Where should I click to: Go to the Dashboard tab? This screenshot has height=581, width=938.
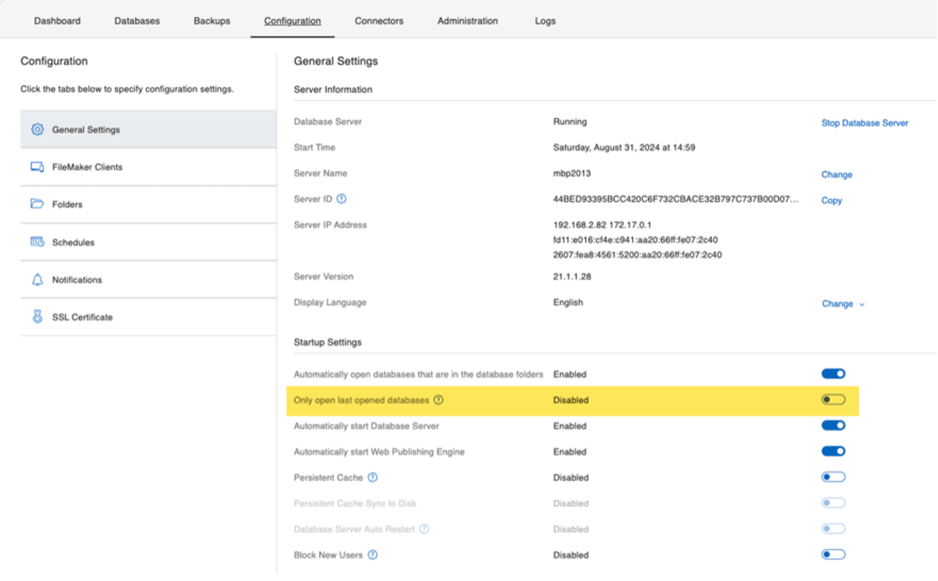tap(57, 21)
